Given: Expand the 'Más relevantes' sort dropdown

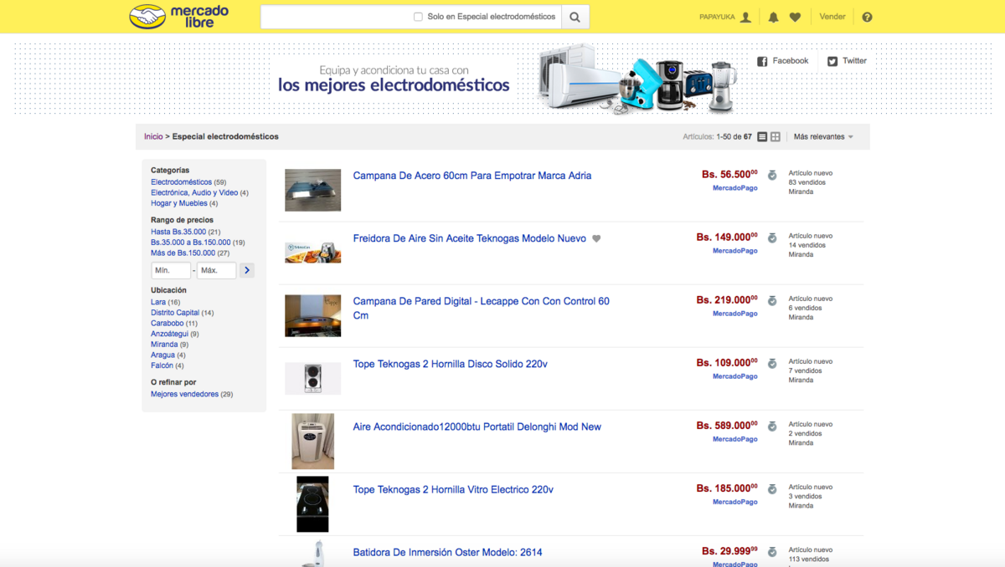Looking at the screenshot, I should pyautogui.click(x=823, y=137).
